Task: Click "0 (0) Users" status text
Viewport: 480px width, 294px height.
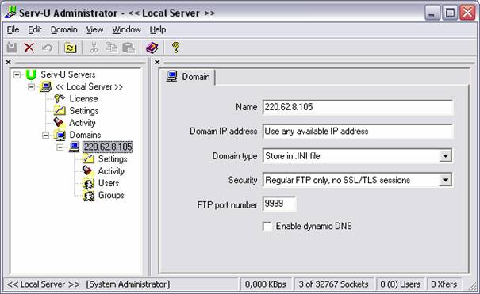Action: click(x=401, y=284)
